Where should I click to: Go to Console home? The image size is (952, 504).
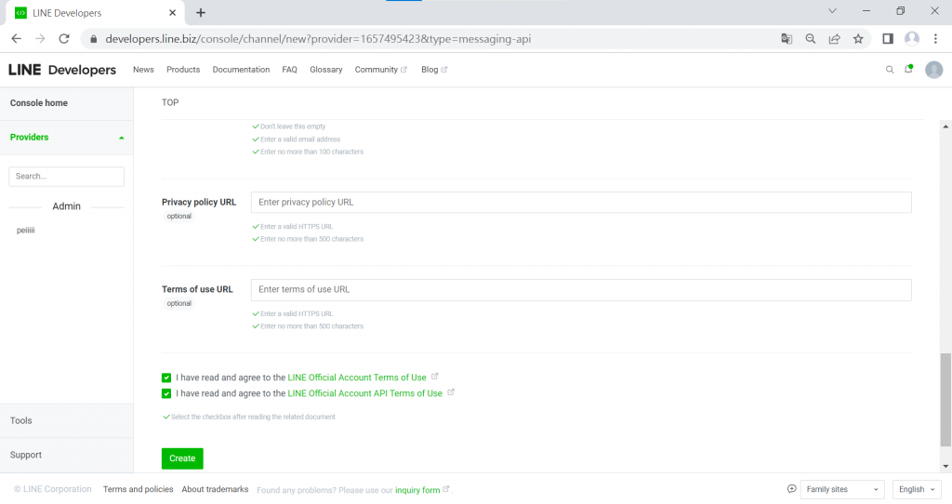[x=39, y=103]
